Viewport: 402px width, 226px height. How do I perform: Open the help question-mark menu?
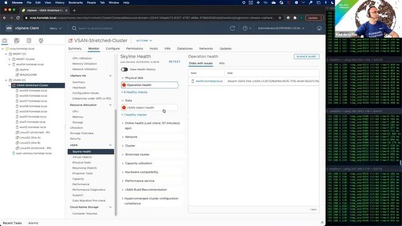point(247,28)
